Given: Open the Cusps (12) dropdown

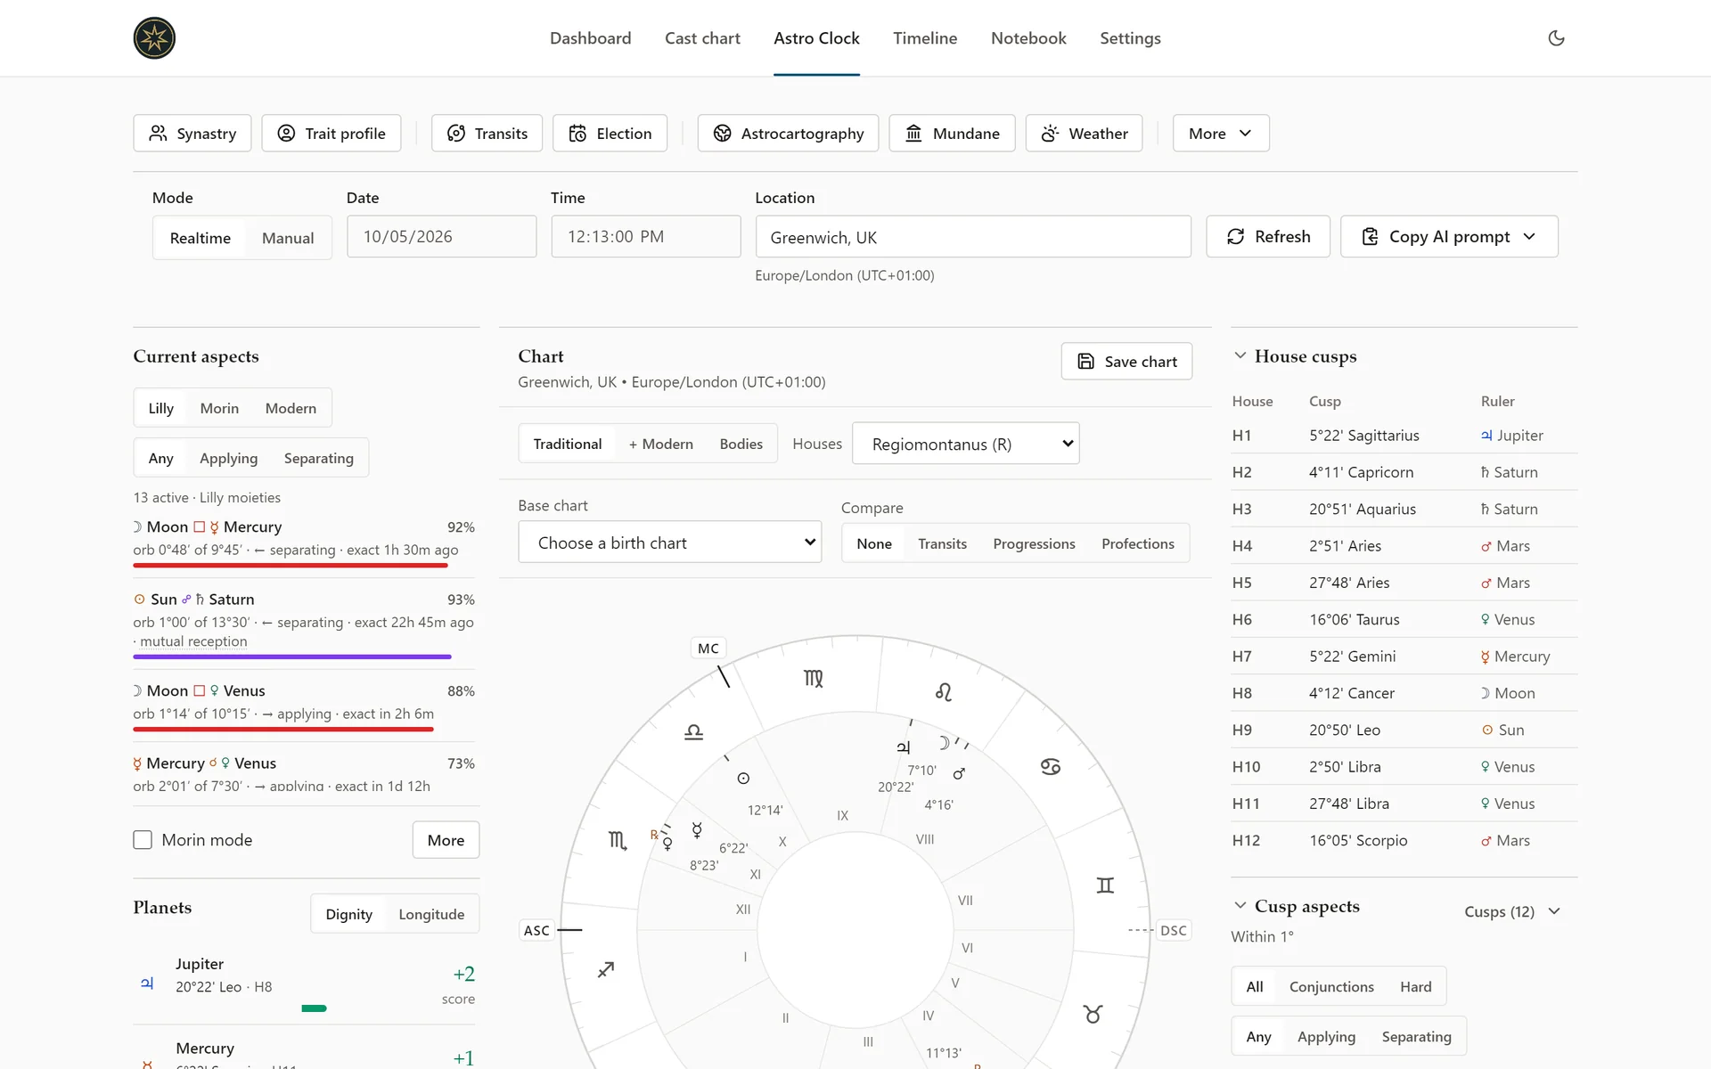Looking at the screenshot, I should [x=1512, y=911].
